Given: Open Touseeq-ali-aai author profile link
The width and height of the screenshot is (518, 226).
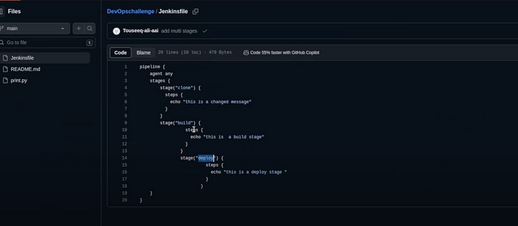Looking at the screenshot, I should pos(140,31).
